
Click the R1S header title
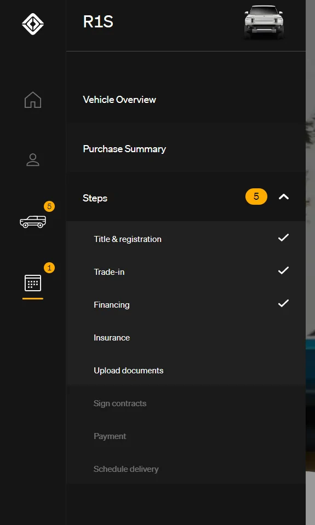tap(98, 22)
